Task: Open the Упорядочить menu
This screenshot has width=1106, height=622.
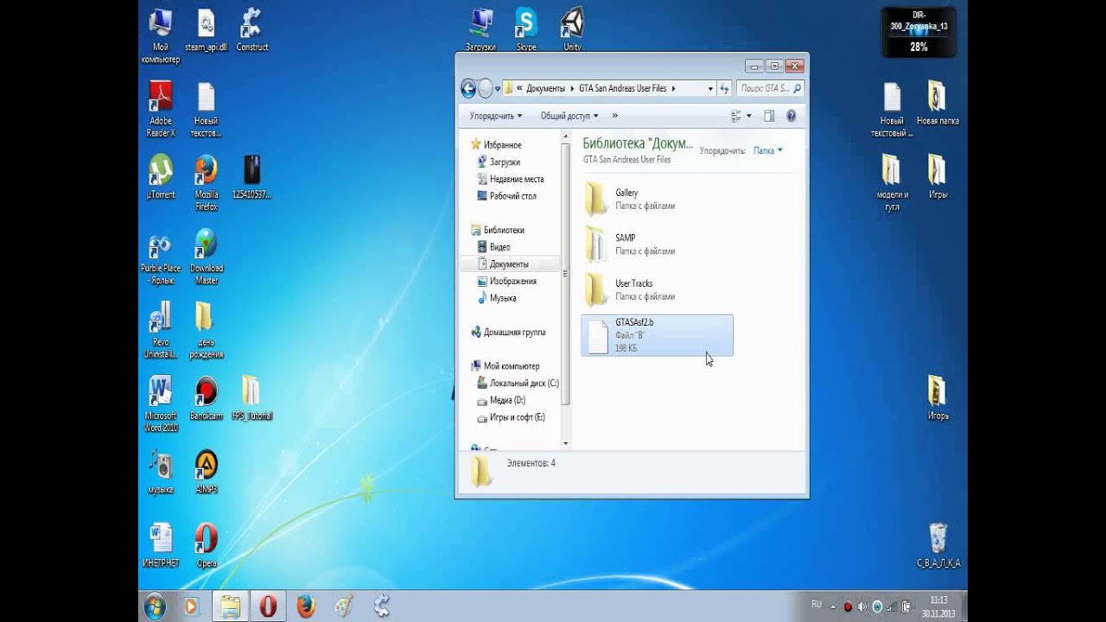Action: coord(496,116)
